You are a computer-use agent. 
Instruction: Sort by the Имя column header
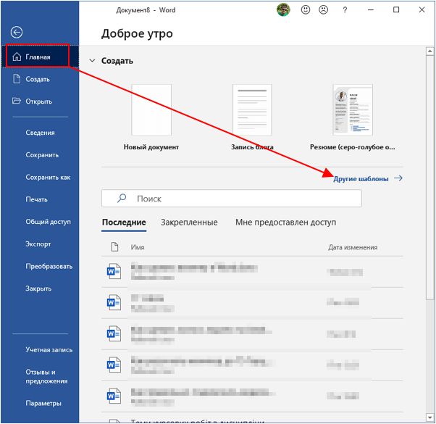(x=138, y=247)
